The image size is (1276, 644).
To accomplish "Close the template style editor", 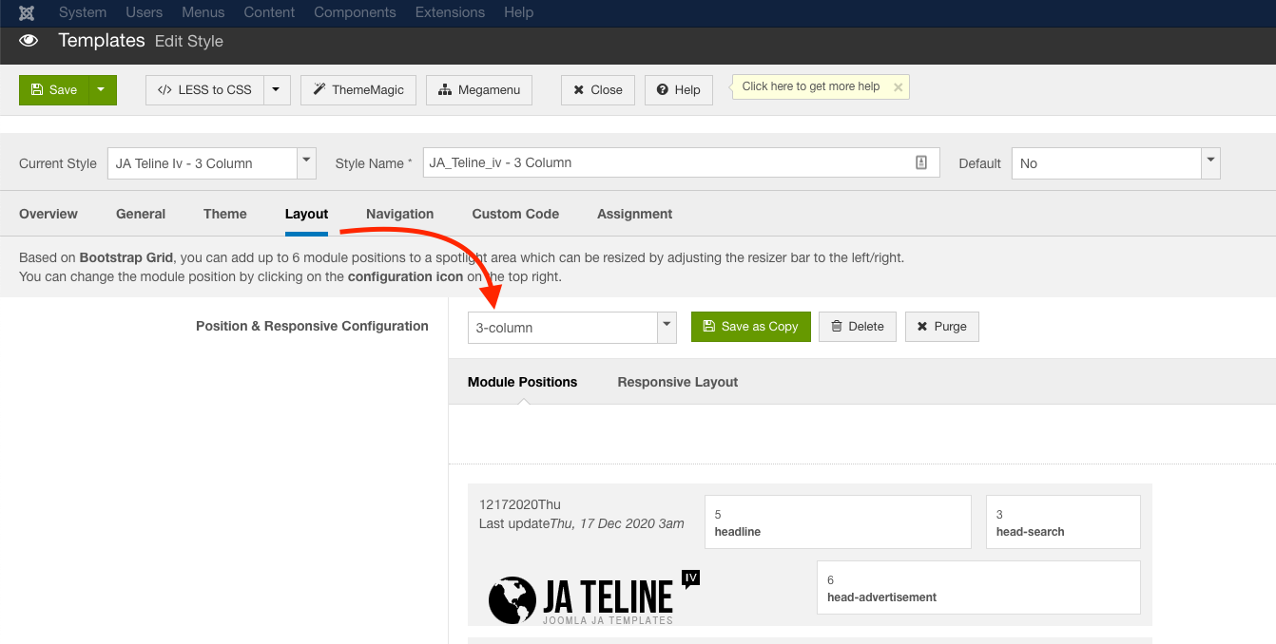I will coord(597,90).
